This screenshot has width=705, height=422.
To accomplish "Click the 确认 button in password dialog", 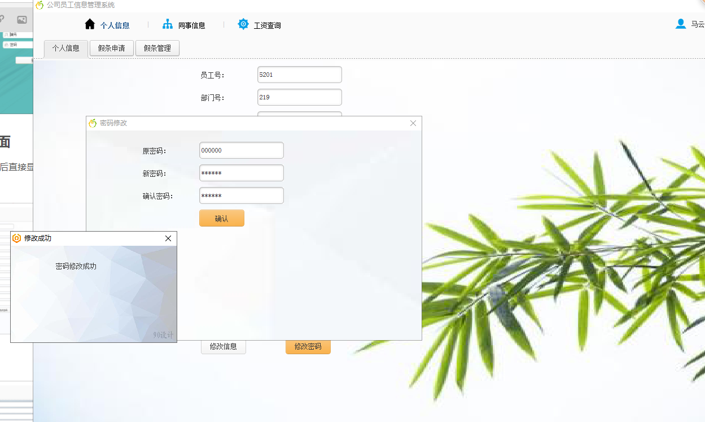I will point(222,218).
